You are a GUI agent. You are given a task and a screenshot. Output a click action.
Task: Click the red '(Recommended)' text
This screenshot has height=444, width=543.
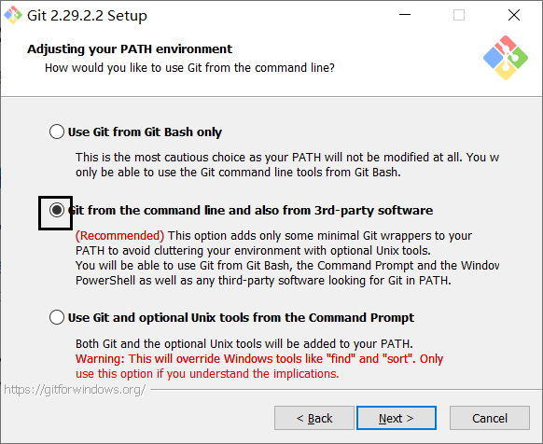click(x=119, y=235)
